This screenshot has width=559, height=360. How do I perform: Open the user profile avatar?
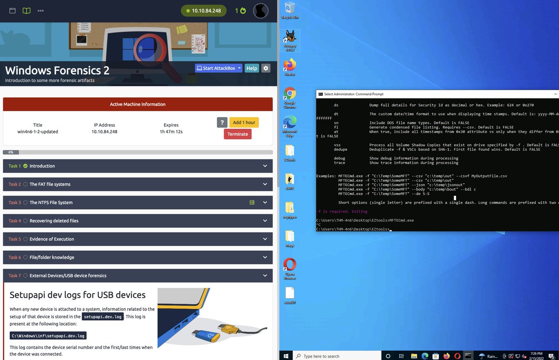pos(260,10)
